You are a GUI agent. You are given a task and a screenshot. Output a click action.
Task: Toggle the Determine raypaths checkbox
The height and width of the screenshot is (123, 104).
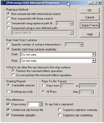[8, 115]
